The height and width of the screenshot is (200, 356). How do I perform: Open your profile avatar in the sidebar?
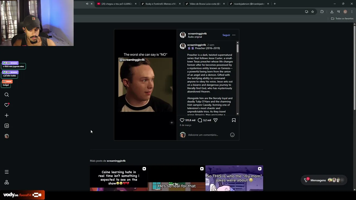7,136
